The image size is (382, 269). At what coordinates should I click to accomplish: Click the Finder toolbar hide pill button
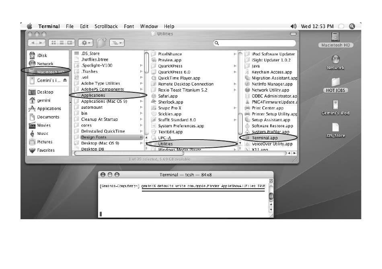pos(293,34)
